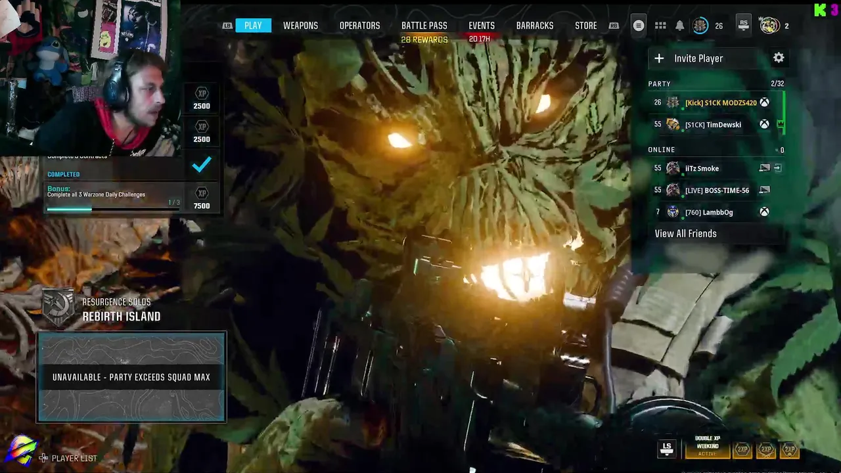Image resolution: width=841 pixels, height=473 pixels.
Task: Click Xbox icon next to TimDewski
Action: click(x=765, y=124)
